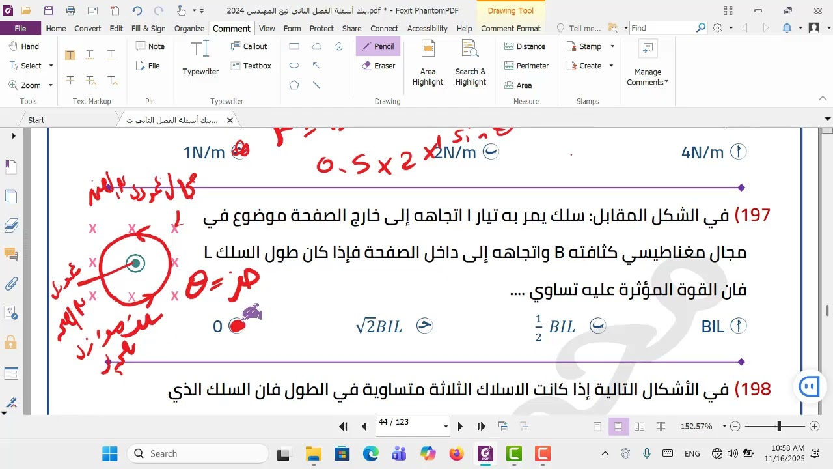Open the bookmarks side panel
The height and width of the screenshot is (469, 833).
click(10, 167)
